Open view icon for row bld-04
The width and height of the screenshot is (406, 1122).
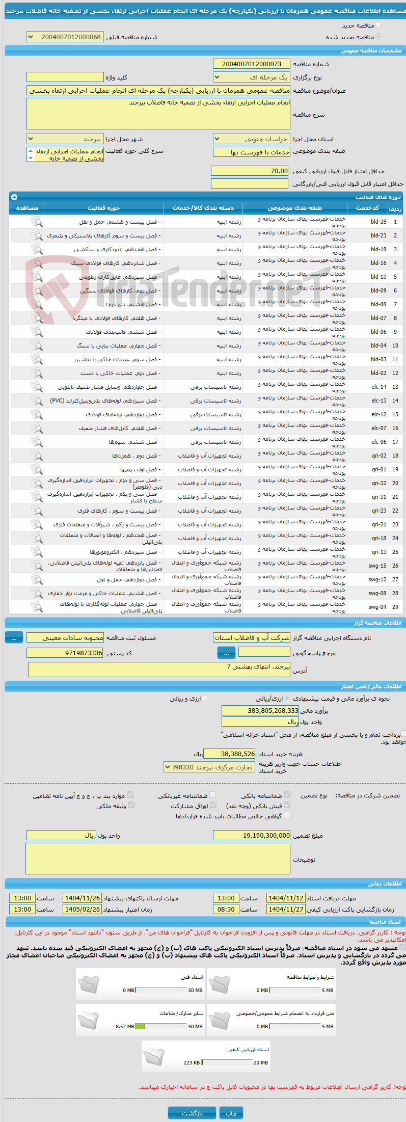pyautogui.click(x=36, y=345)
